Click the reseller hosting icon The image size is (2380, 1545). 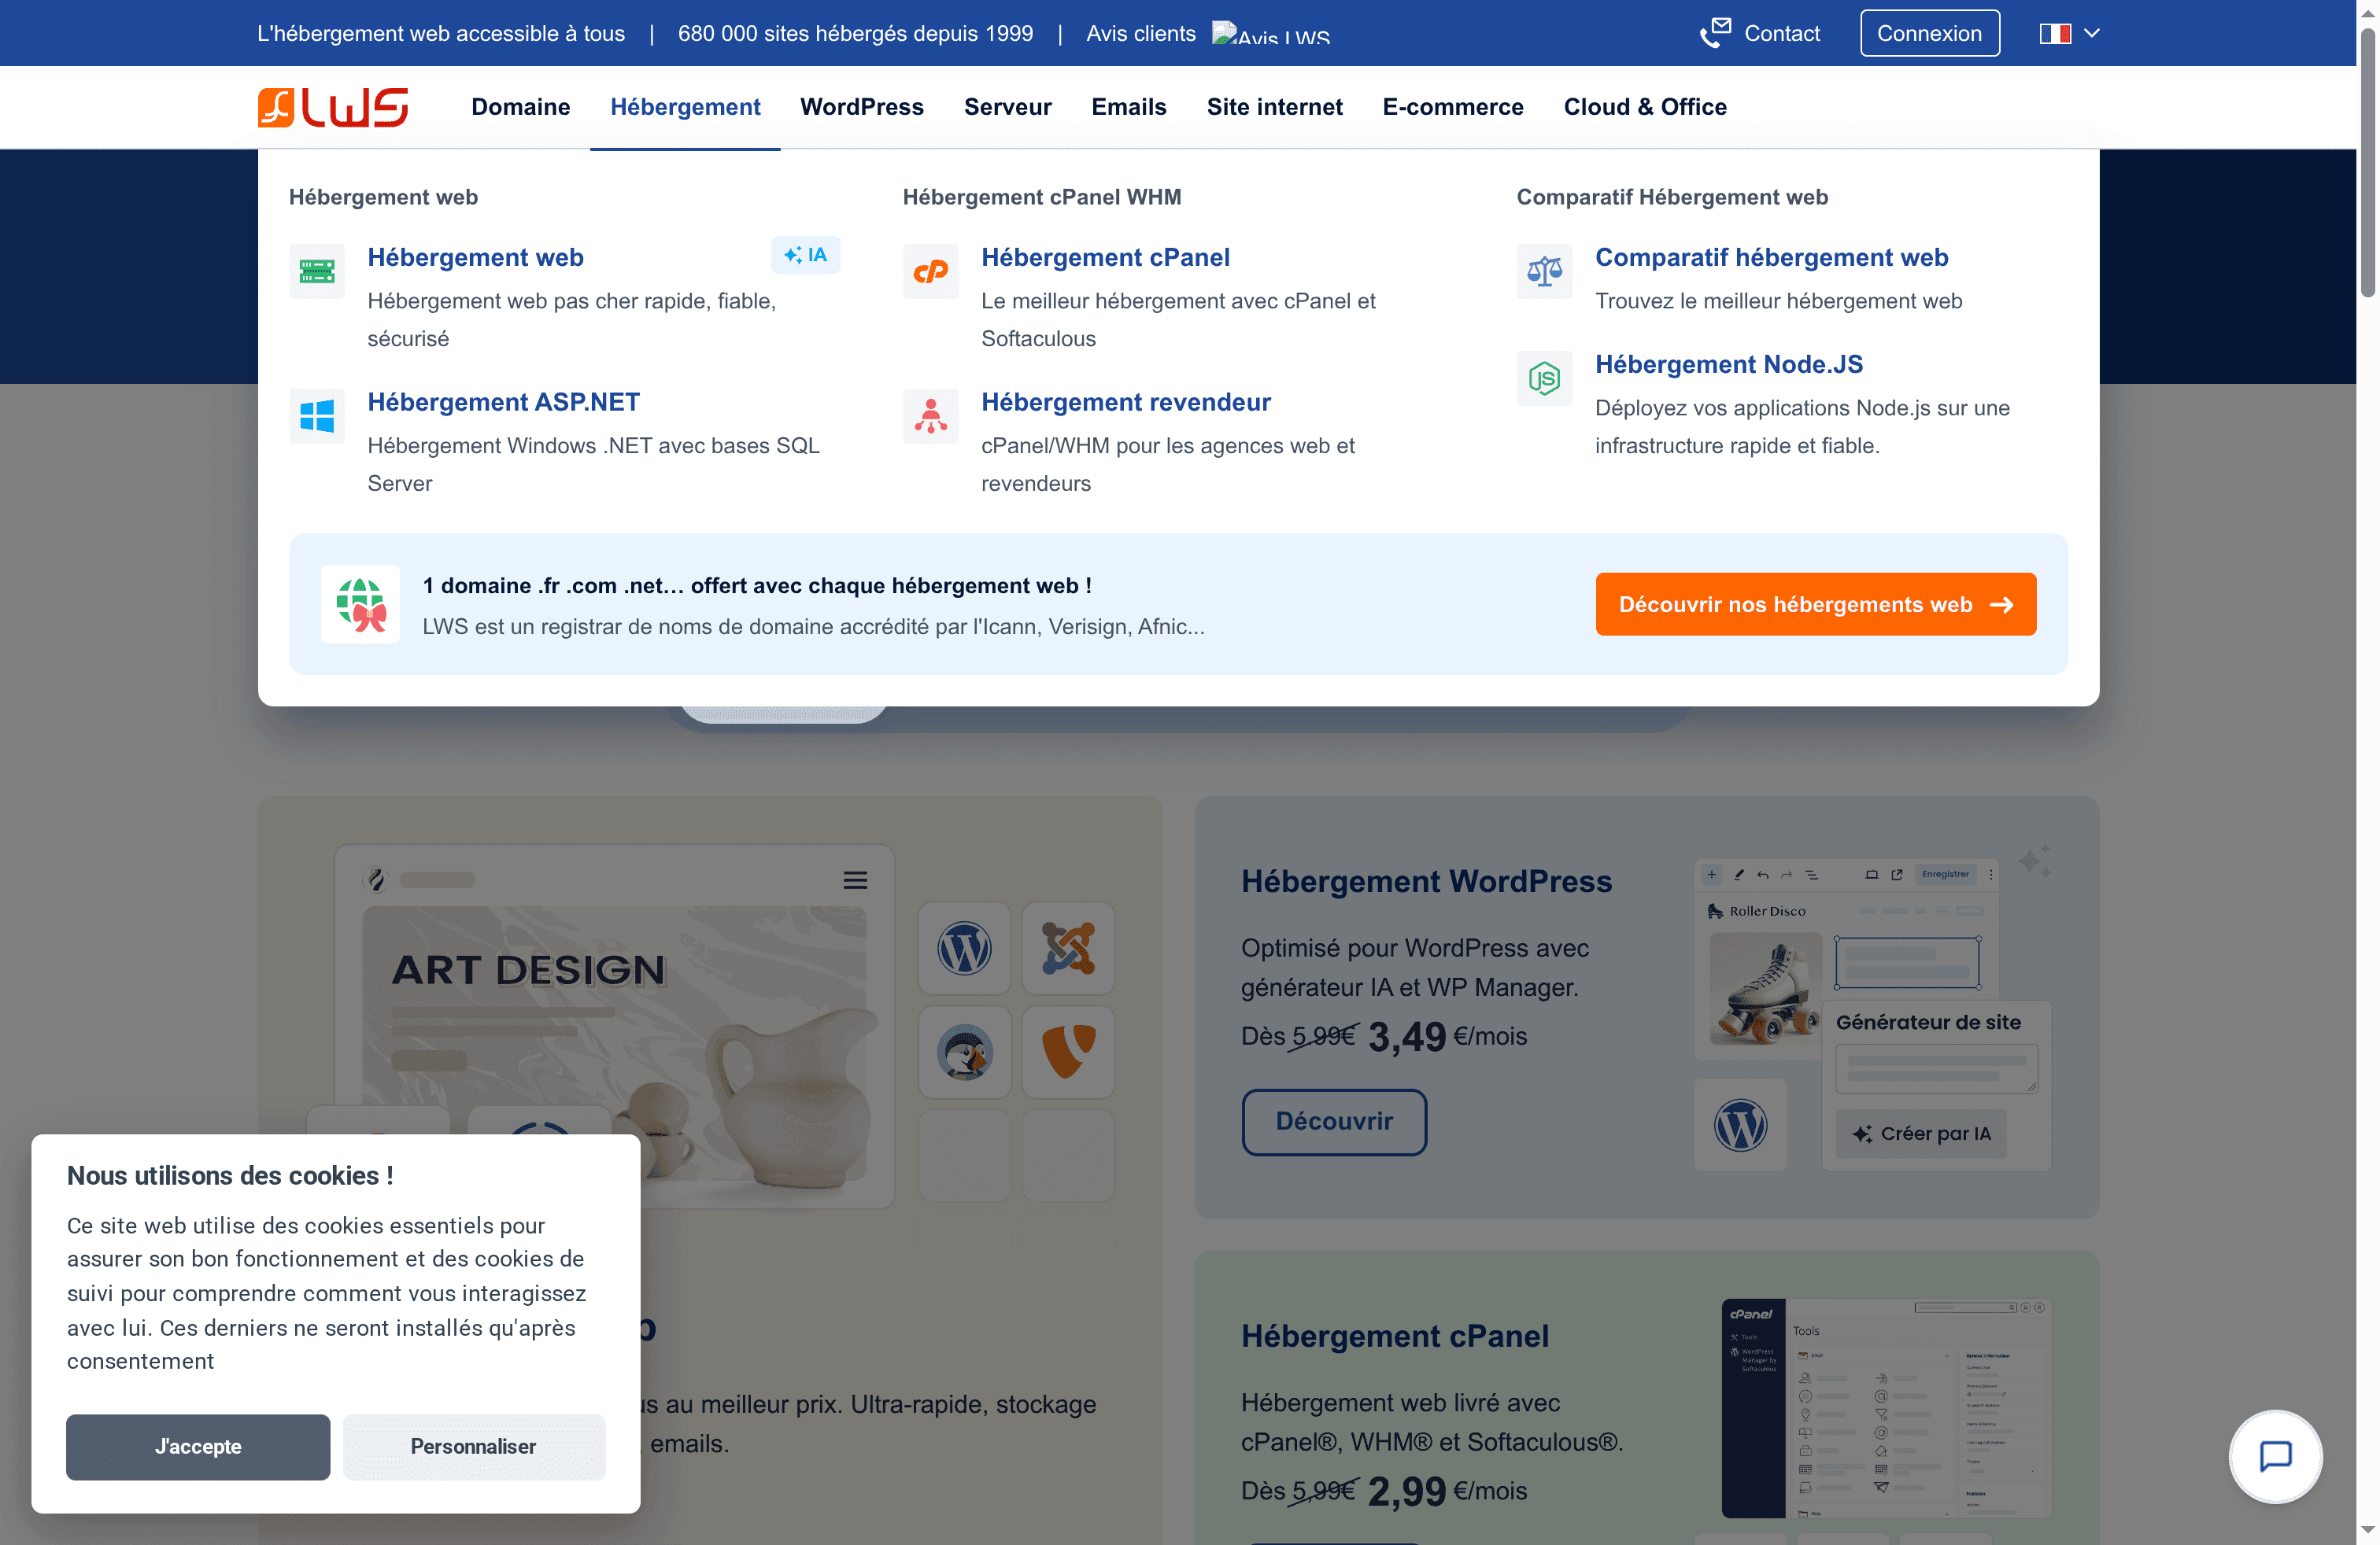tap(931, 415)
